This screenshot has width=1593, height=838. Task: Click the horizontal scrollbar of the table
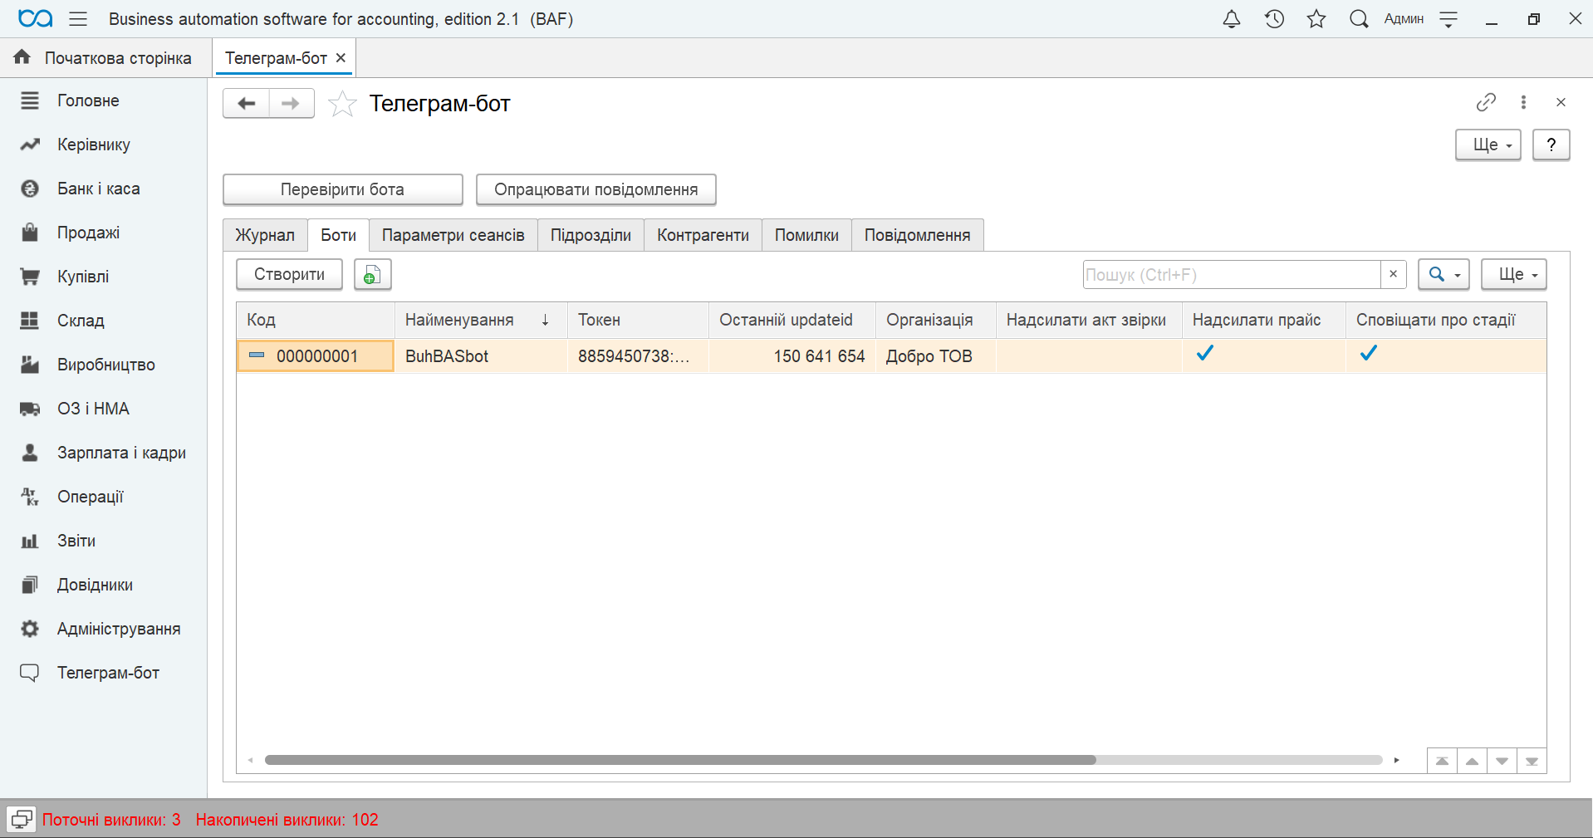coord(680,760)
